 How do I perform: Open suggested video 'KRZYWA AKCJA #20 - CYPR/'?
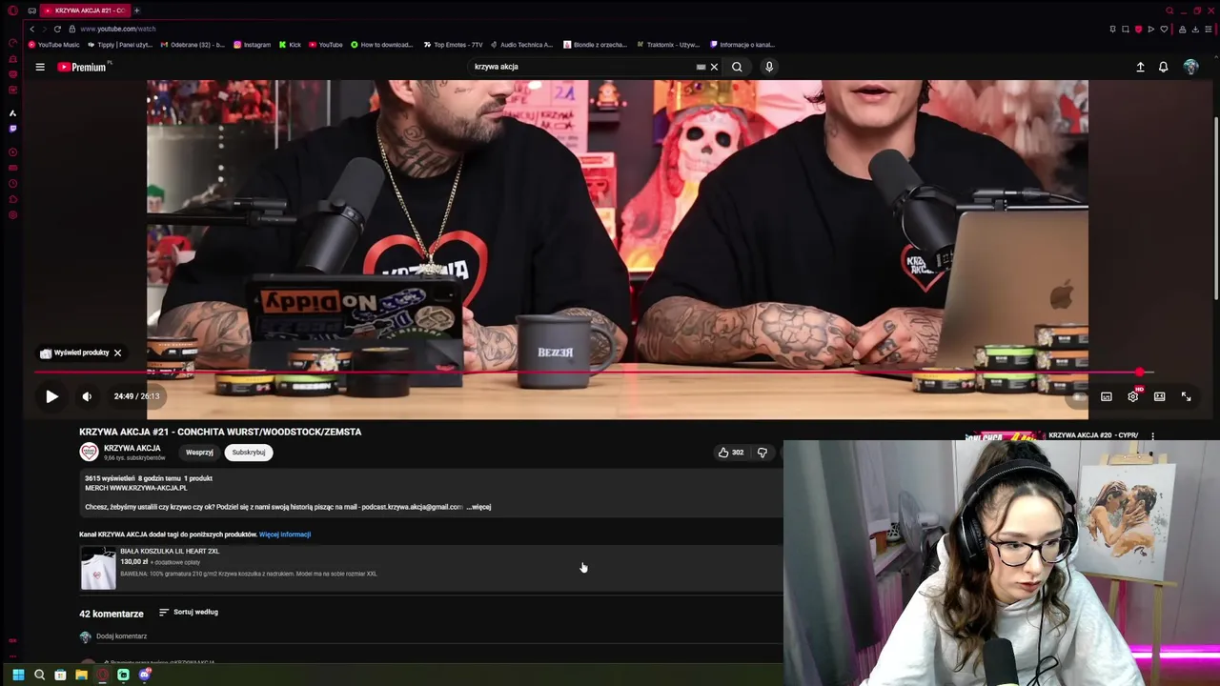click(x=1093, y=435)
